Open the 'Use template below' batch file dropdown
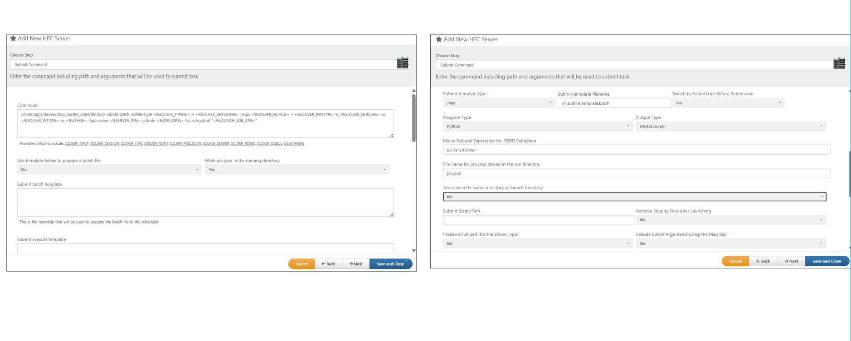This screenshot has width=851, height=341. pyautogui.click(x=109, y=170)
